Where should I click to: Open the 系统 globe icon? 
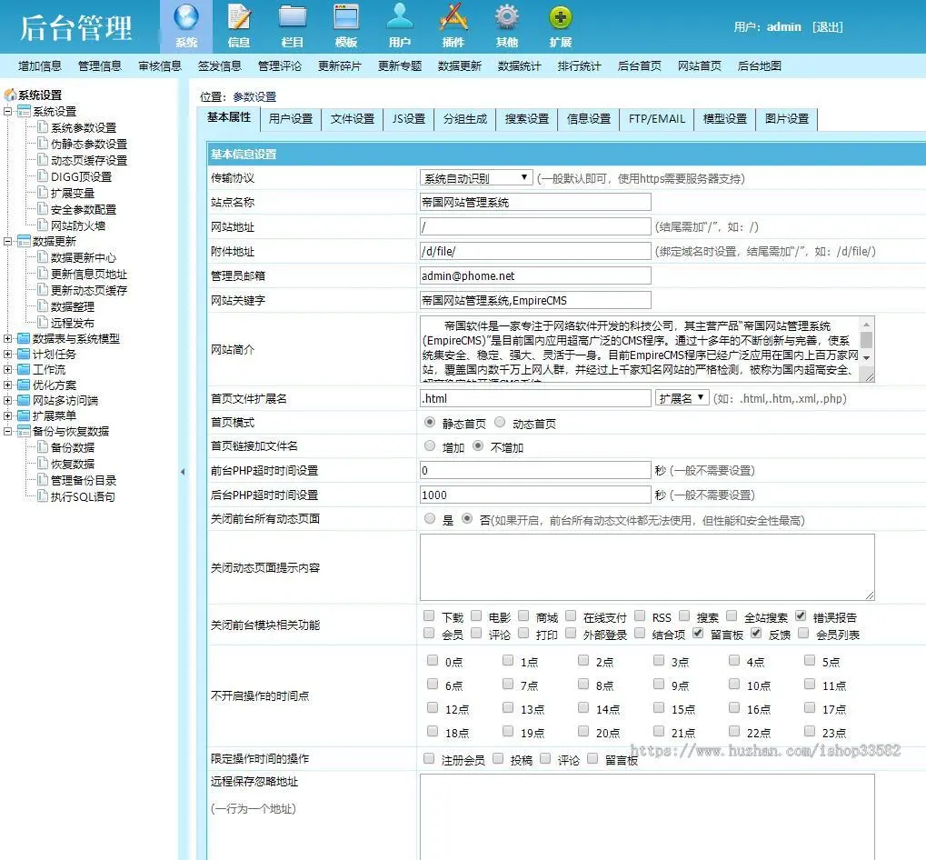pyautogui.click(x=186, y=17)
